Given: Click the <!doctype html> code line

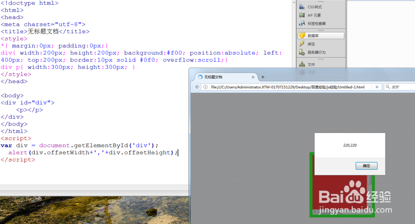Looking at the screenshot, I should (29, 3).
